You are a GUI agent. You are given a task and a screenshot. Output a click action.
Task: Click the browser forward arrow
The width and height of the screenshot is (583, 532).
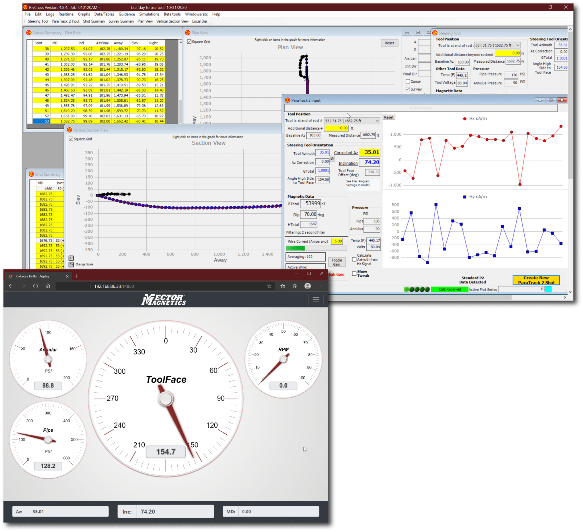(23, 286)
